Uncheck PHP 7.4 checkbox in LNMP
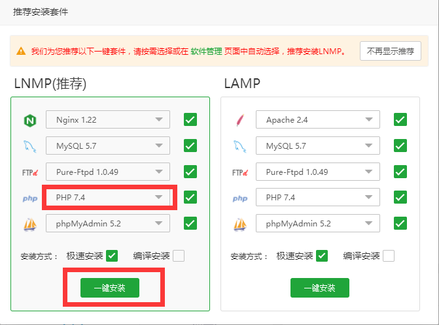Screen dimensions: 439x325 190,197
